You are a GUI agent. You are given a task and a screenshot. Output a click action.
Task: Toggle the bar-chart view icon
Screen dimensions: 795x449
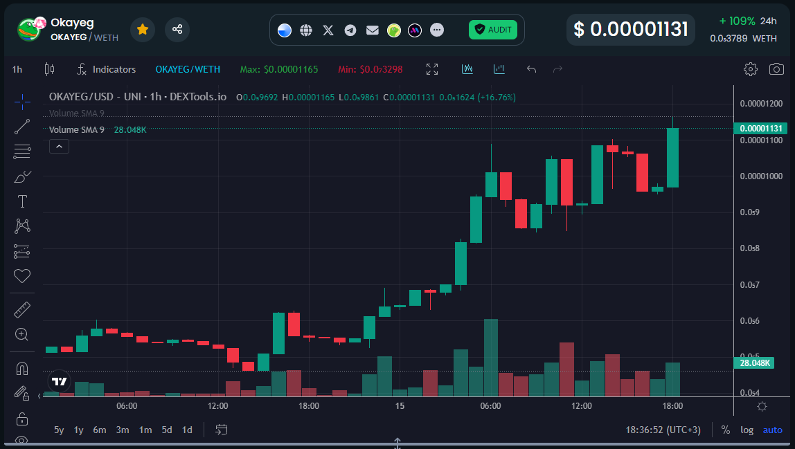[x=499, y=69]
